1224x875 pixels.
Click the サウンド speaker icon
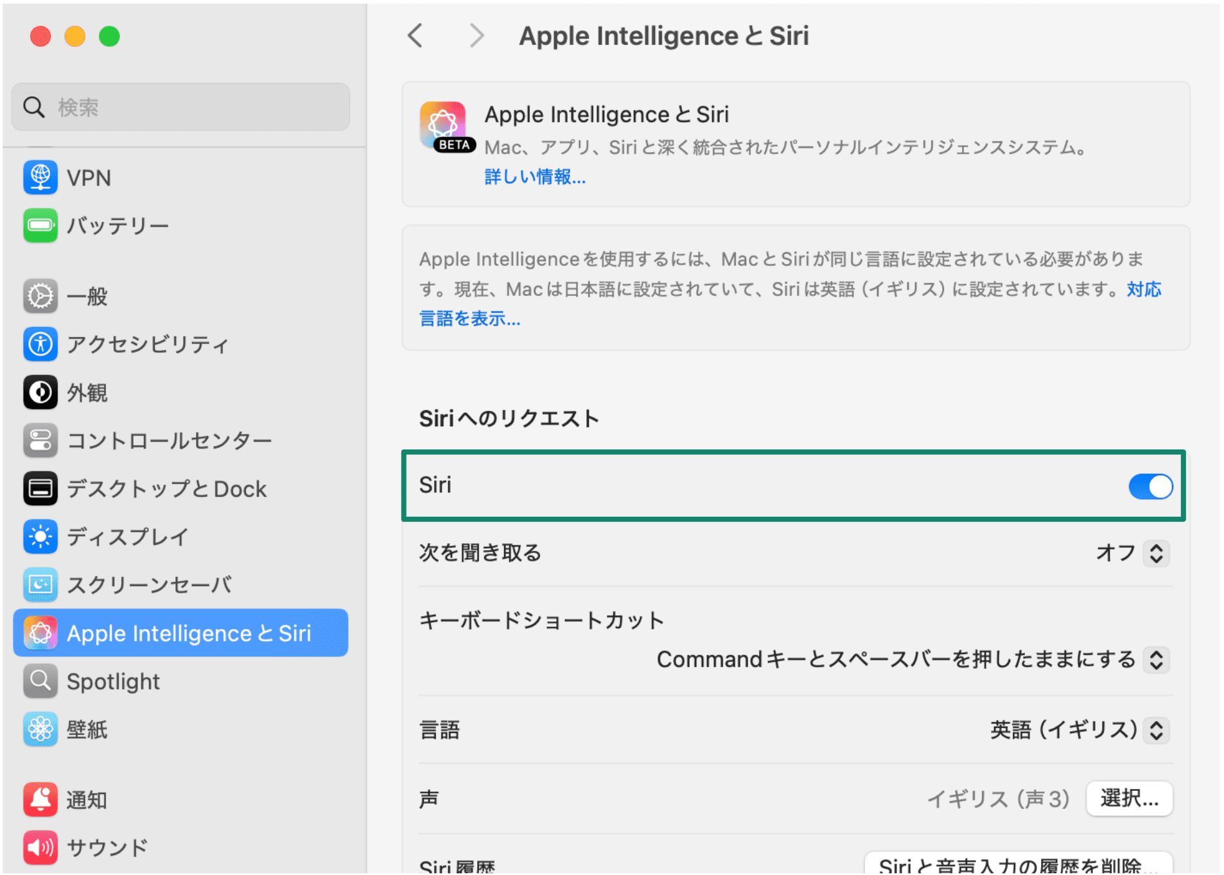pyautogui.click(x=40, y=847)
